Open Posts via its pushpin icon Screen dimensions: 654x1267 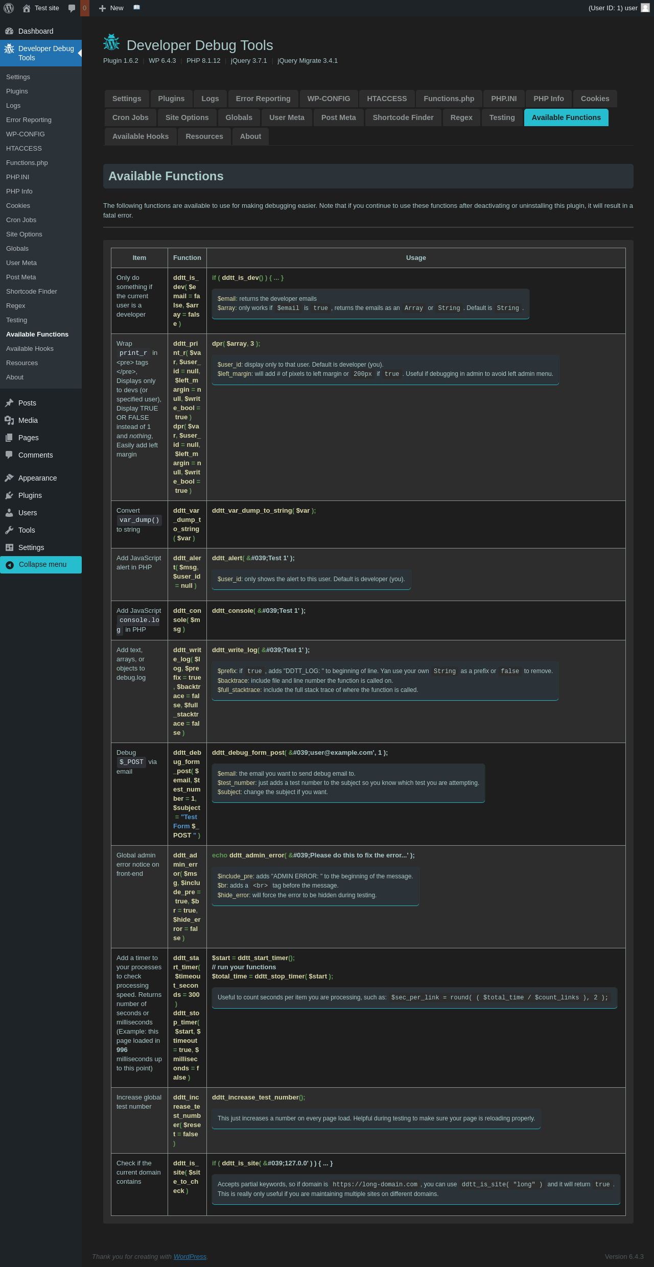tap(9, 403)
